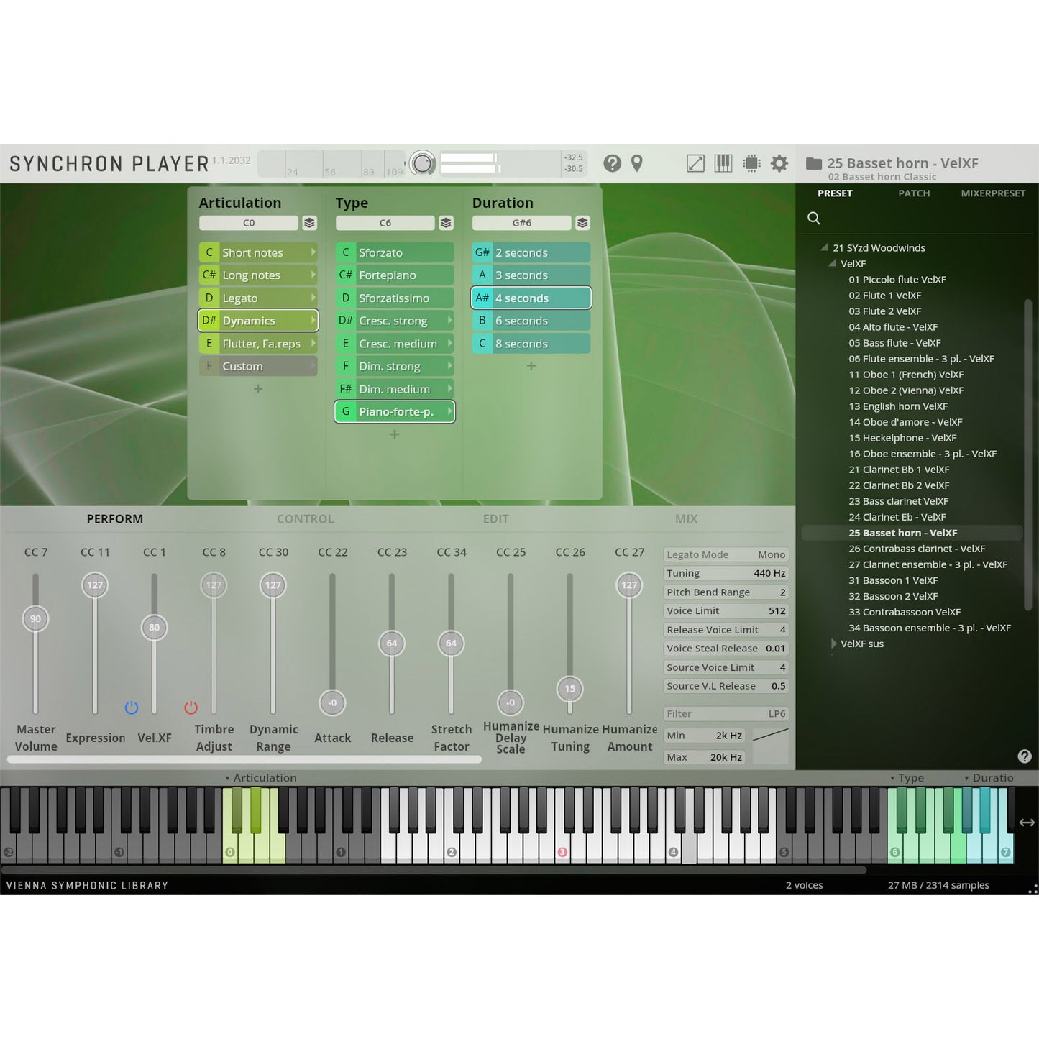This screenshot has width=1039, height=1039.
Task: Click the Articulation layers stack icon
Action: pos(309,223)
